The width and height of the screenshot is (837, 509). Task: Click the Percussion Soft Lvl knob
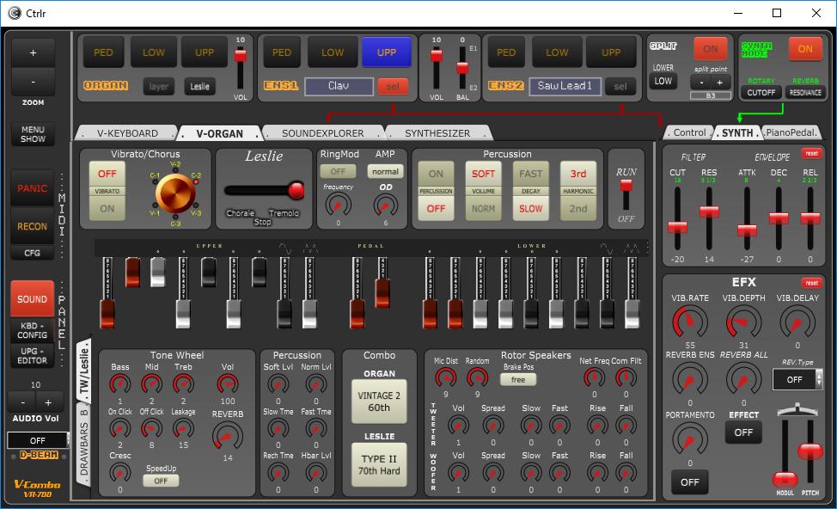pos(278,383)
